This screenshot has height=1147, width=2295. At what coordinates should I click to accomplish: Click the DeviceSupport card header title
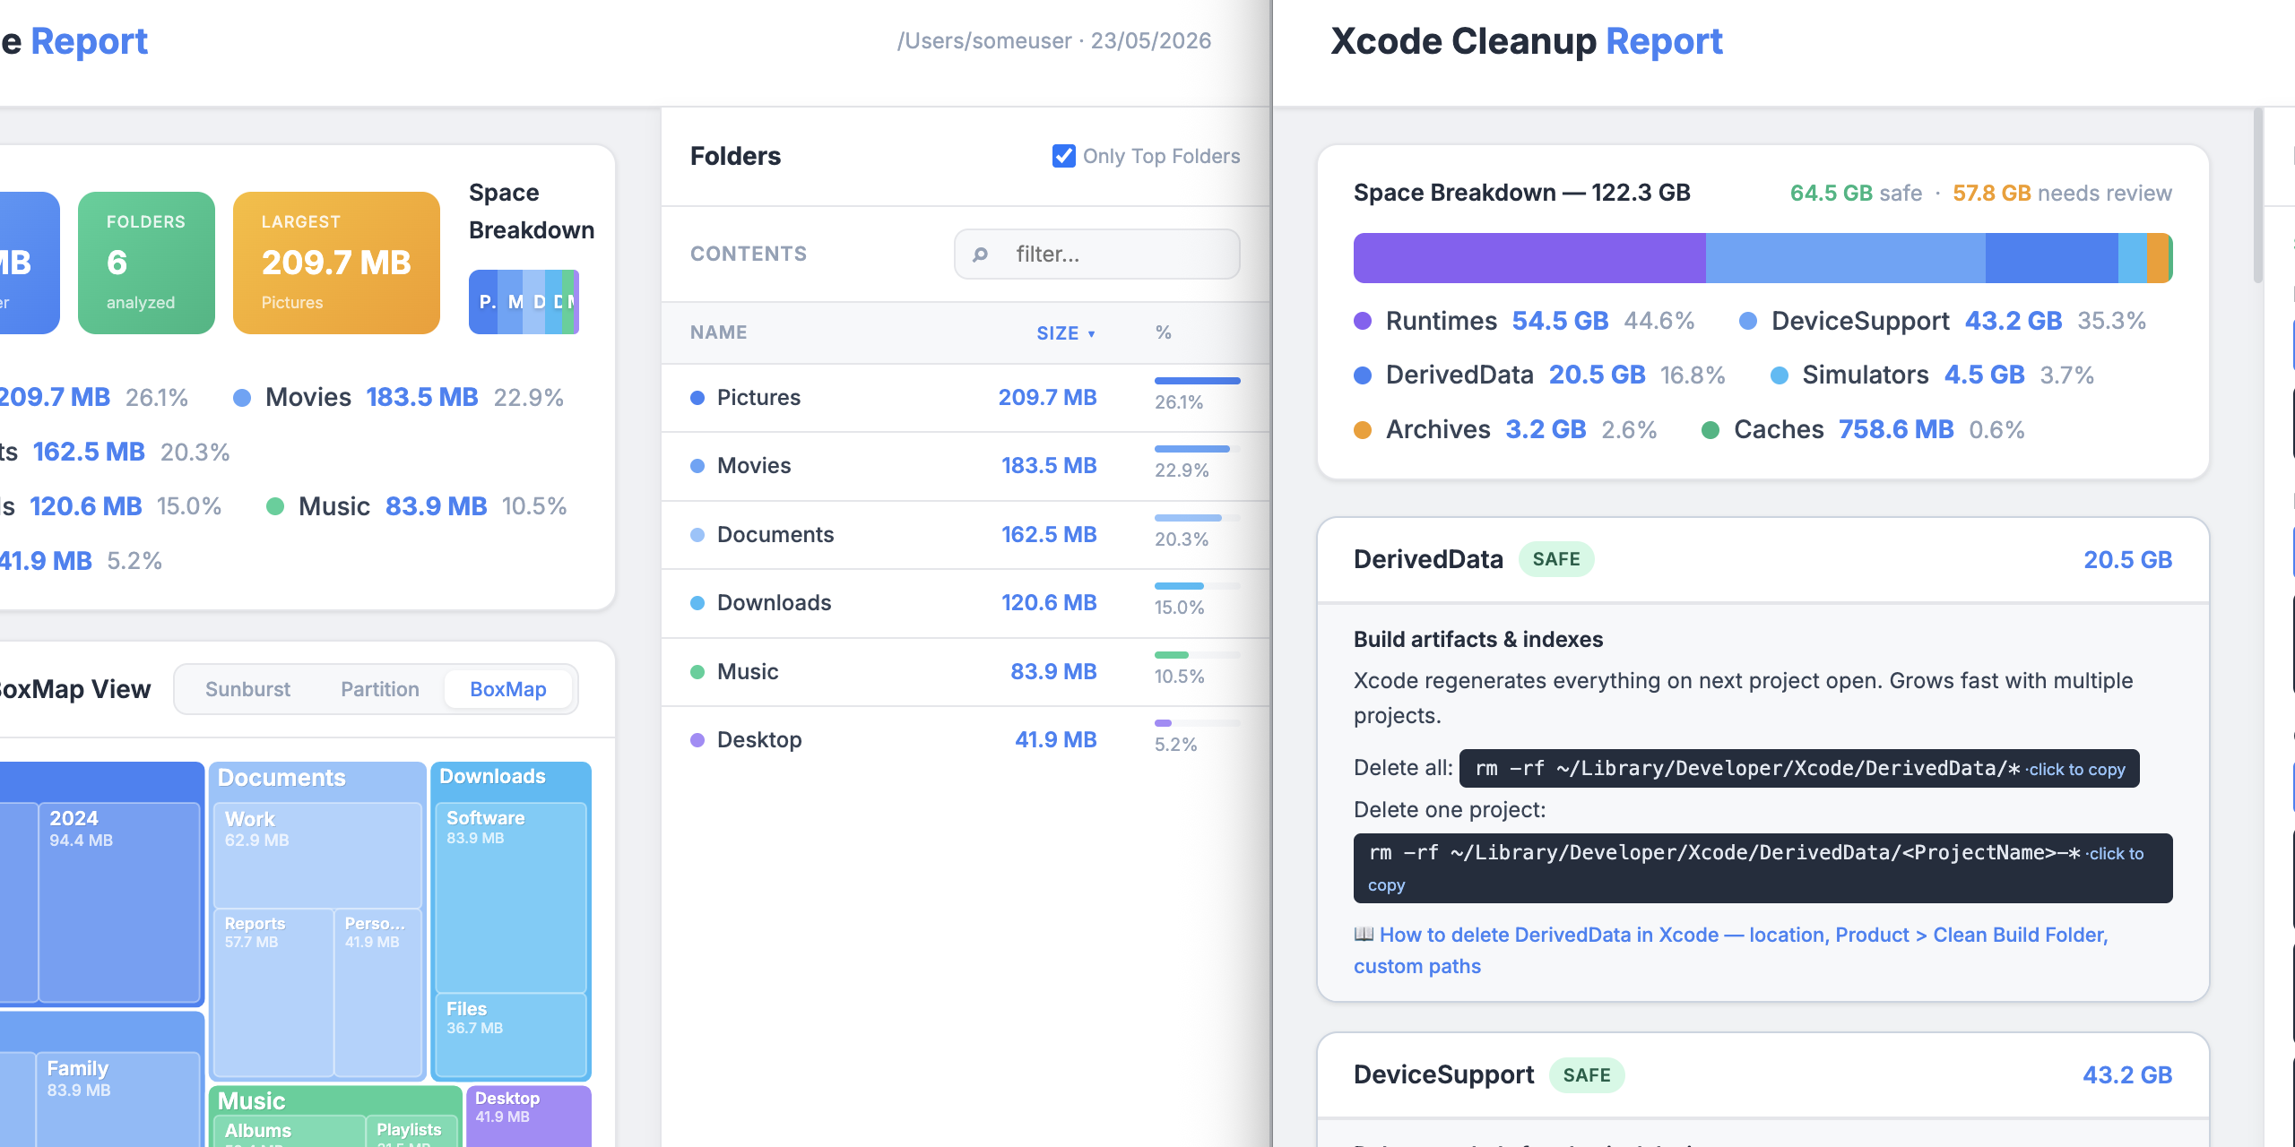coord(1443,1074)
